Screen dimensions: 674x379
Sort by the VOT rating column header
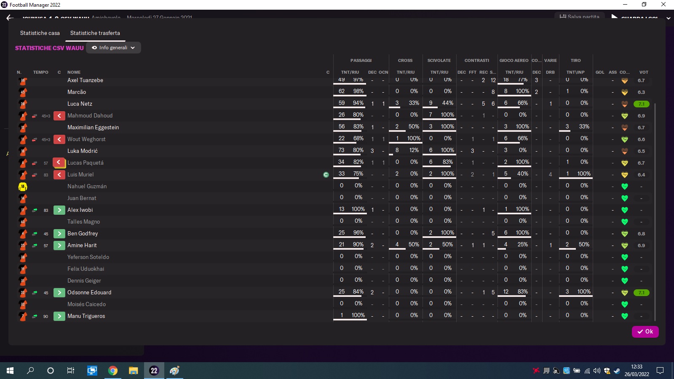coord(644,72)
